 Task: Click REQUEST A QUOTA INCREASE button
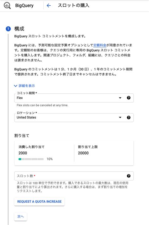[39, 202]
